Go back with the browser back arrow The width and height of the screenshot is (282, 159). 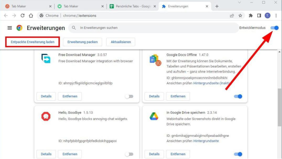tap(6, 15)
